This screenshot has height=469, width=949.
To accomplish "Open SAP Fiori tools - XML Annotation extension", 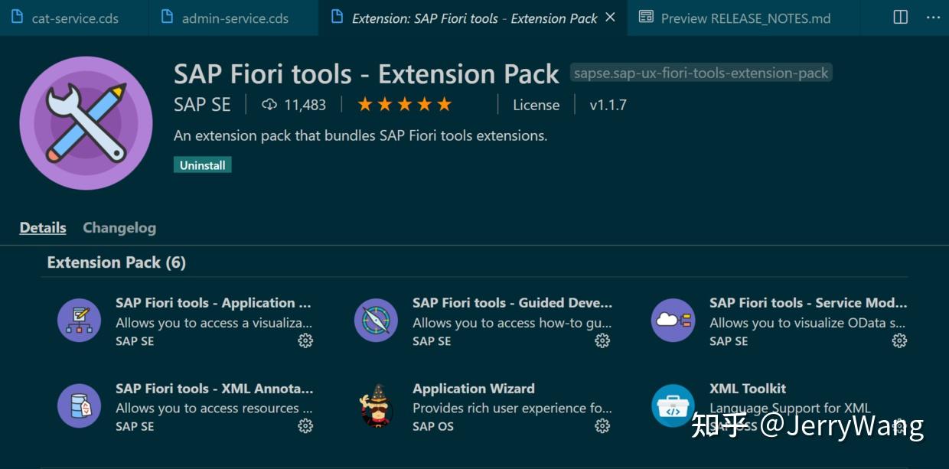I will (214, 389).
